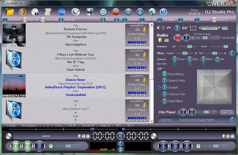Open the blue waveform icon
The image size is (238, 155).
[62, 12]
